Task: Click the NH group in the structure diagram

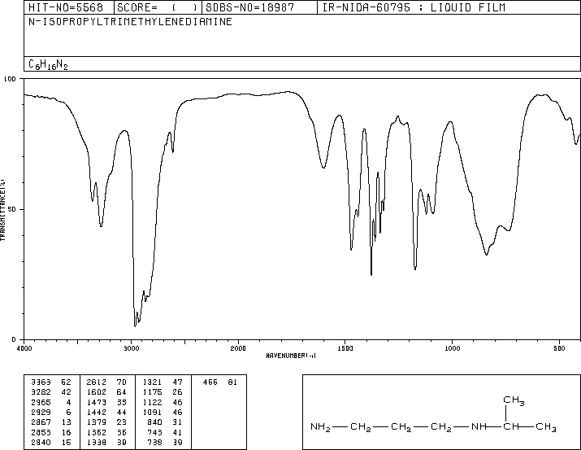Action: point(479,426)
